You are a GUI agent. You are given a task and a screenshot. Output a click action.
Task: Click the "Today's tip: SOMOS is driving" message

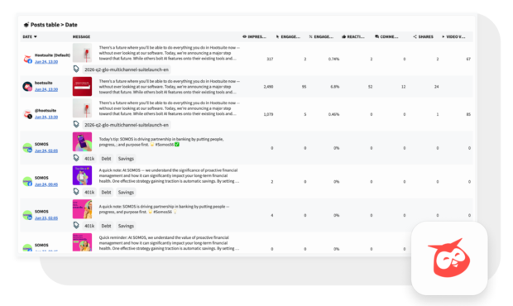coord(161,142)
